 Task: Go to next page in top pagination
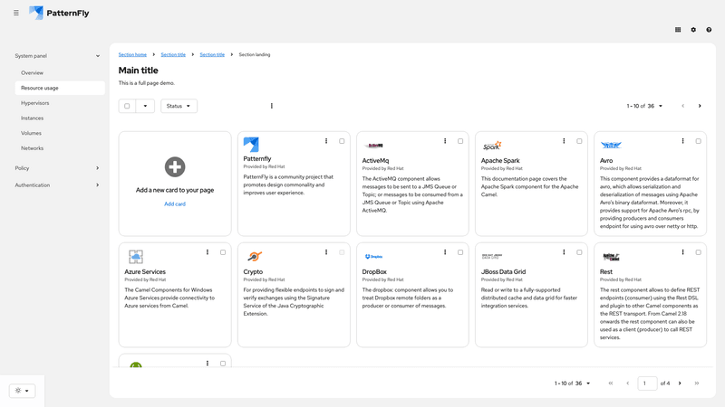tap(700, 106)
